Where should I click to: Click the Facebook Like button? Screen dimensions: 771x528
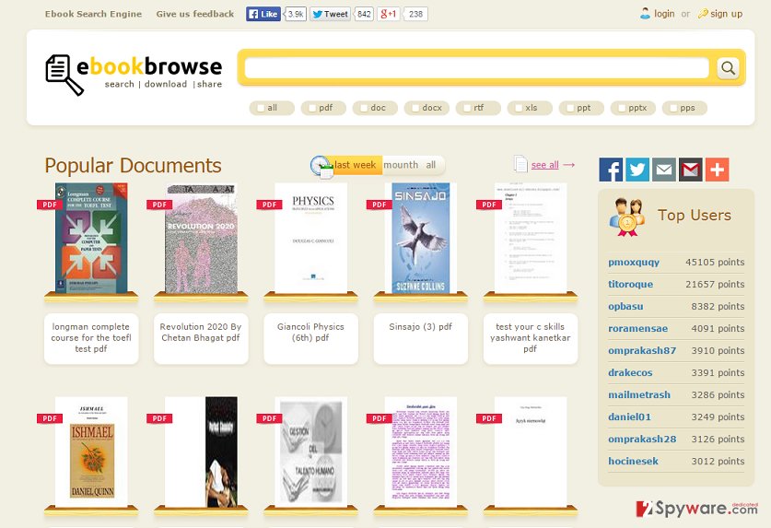click(263, 14)
